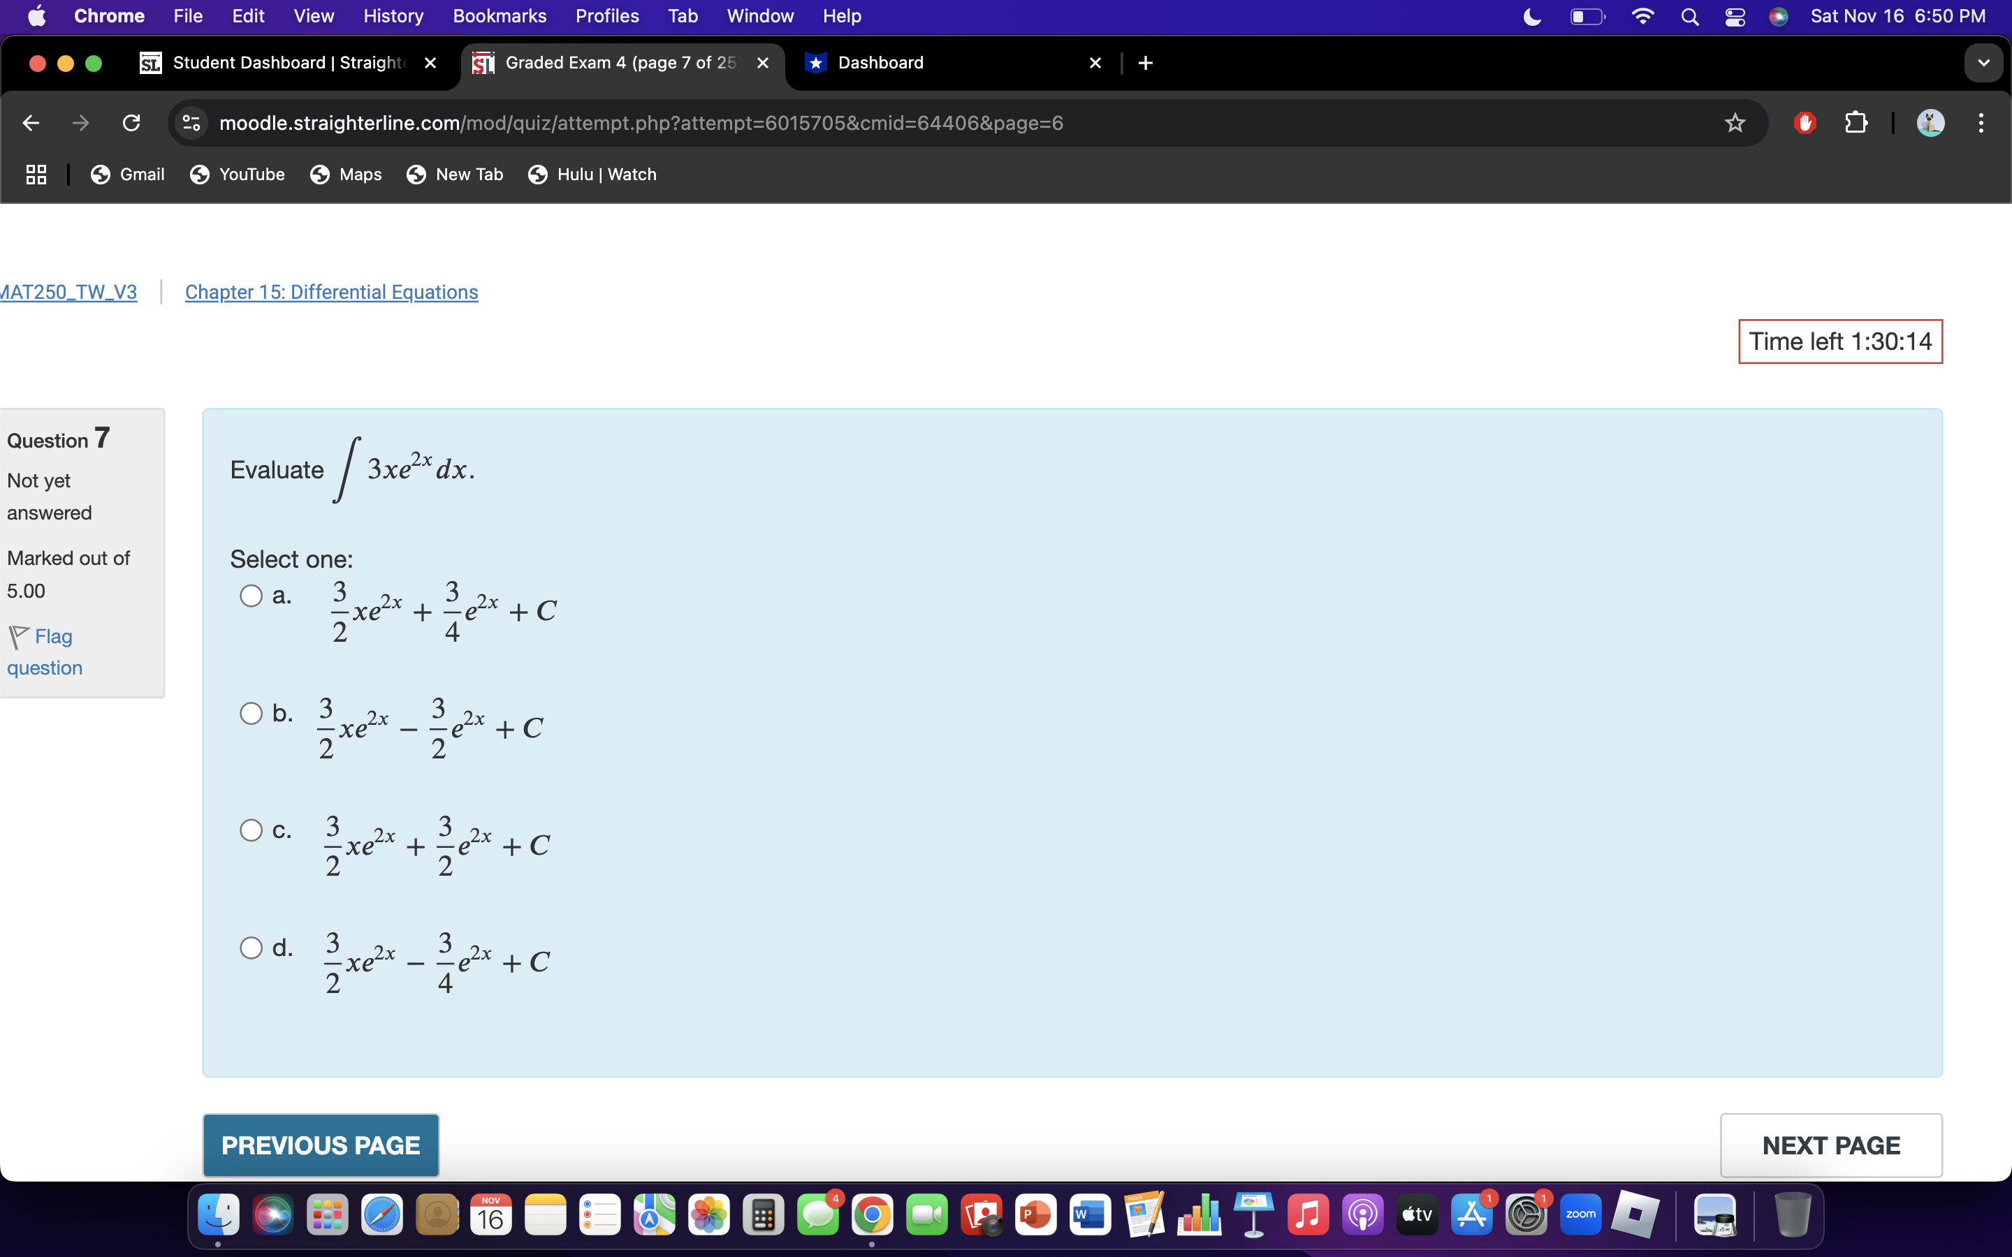Open Chapter 15: Differential Equations link
2012x1257 pixels.
coord(332,292)
